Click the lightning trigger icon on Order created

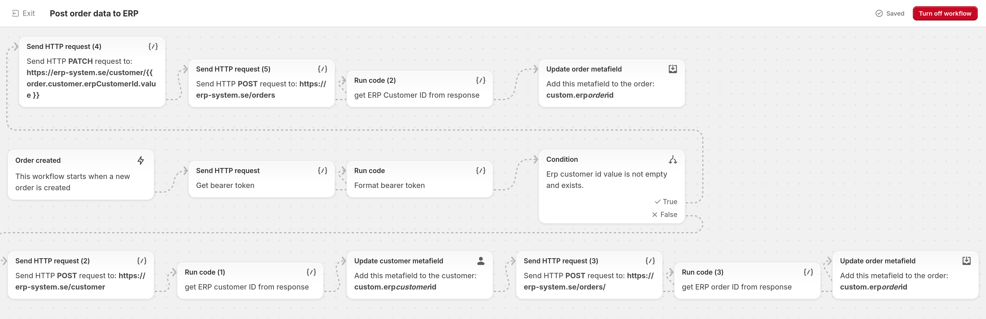[140, 161]
